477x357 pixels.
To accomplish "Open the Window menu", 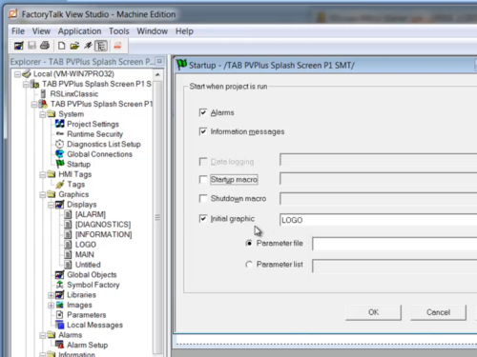I will click(153, 31).
